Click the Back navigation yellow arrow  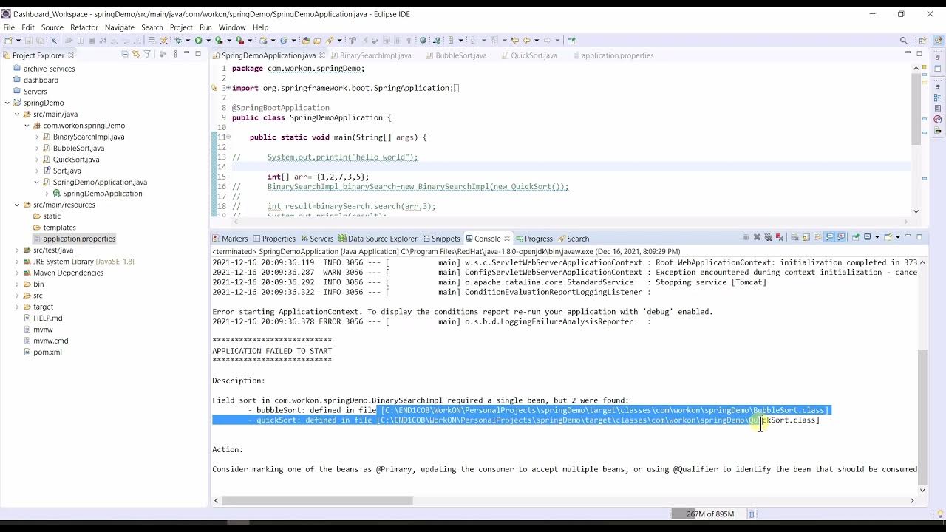[x=527, y=41]
